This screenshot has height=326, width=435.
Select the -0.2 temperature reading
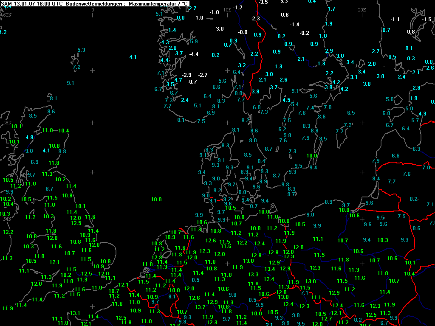click(x=304, y=33)
